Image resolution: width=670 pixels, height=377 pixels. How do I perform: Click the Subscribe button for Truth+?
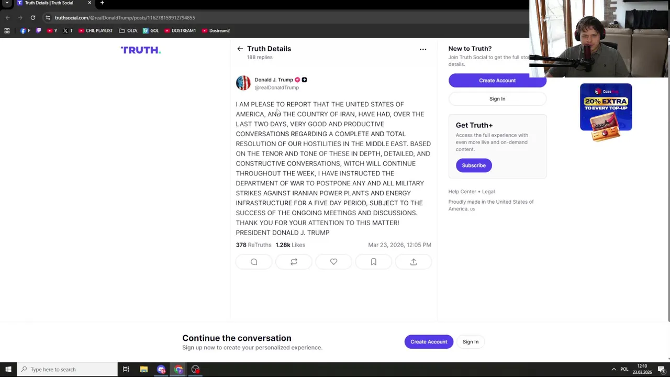click(474, 165)
